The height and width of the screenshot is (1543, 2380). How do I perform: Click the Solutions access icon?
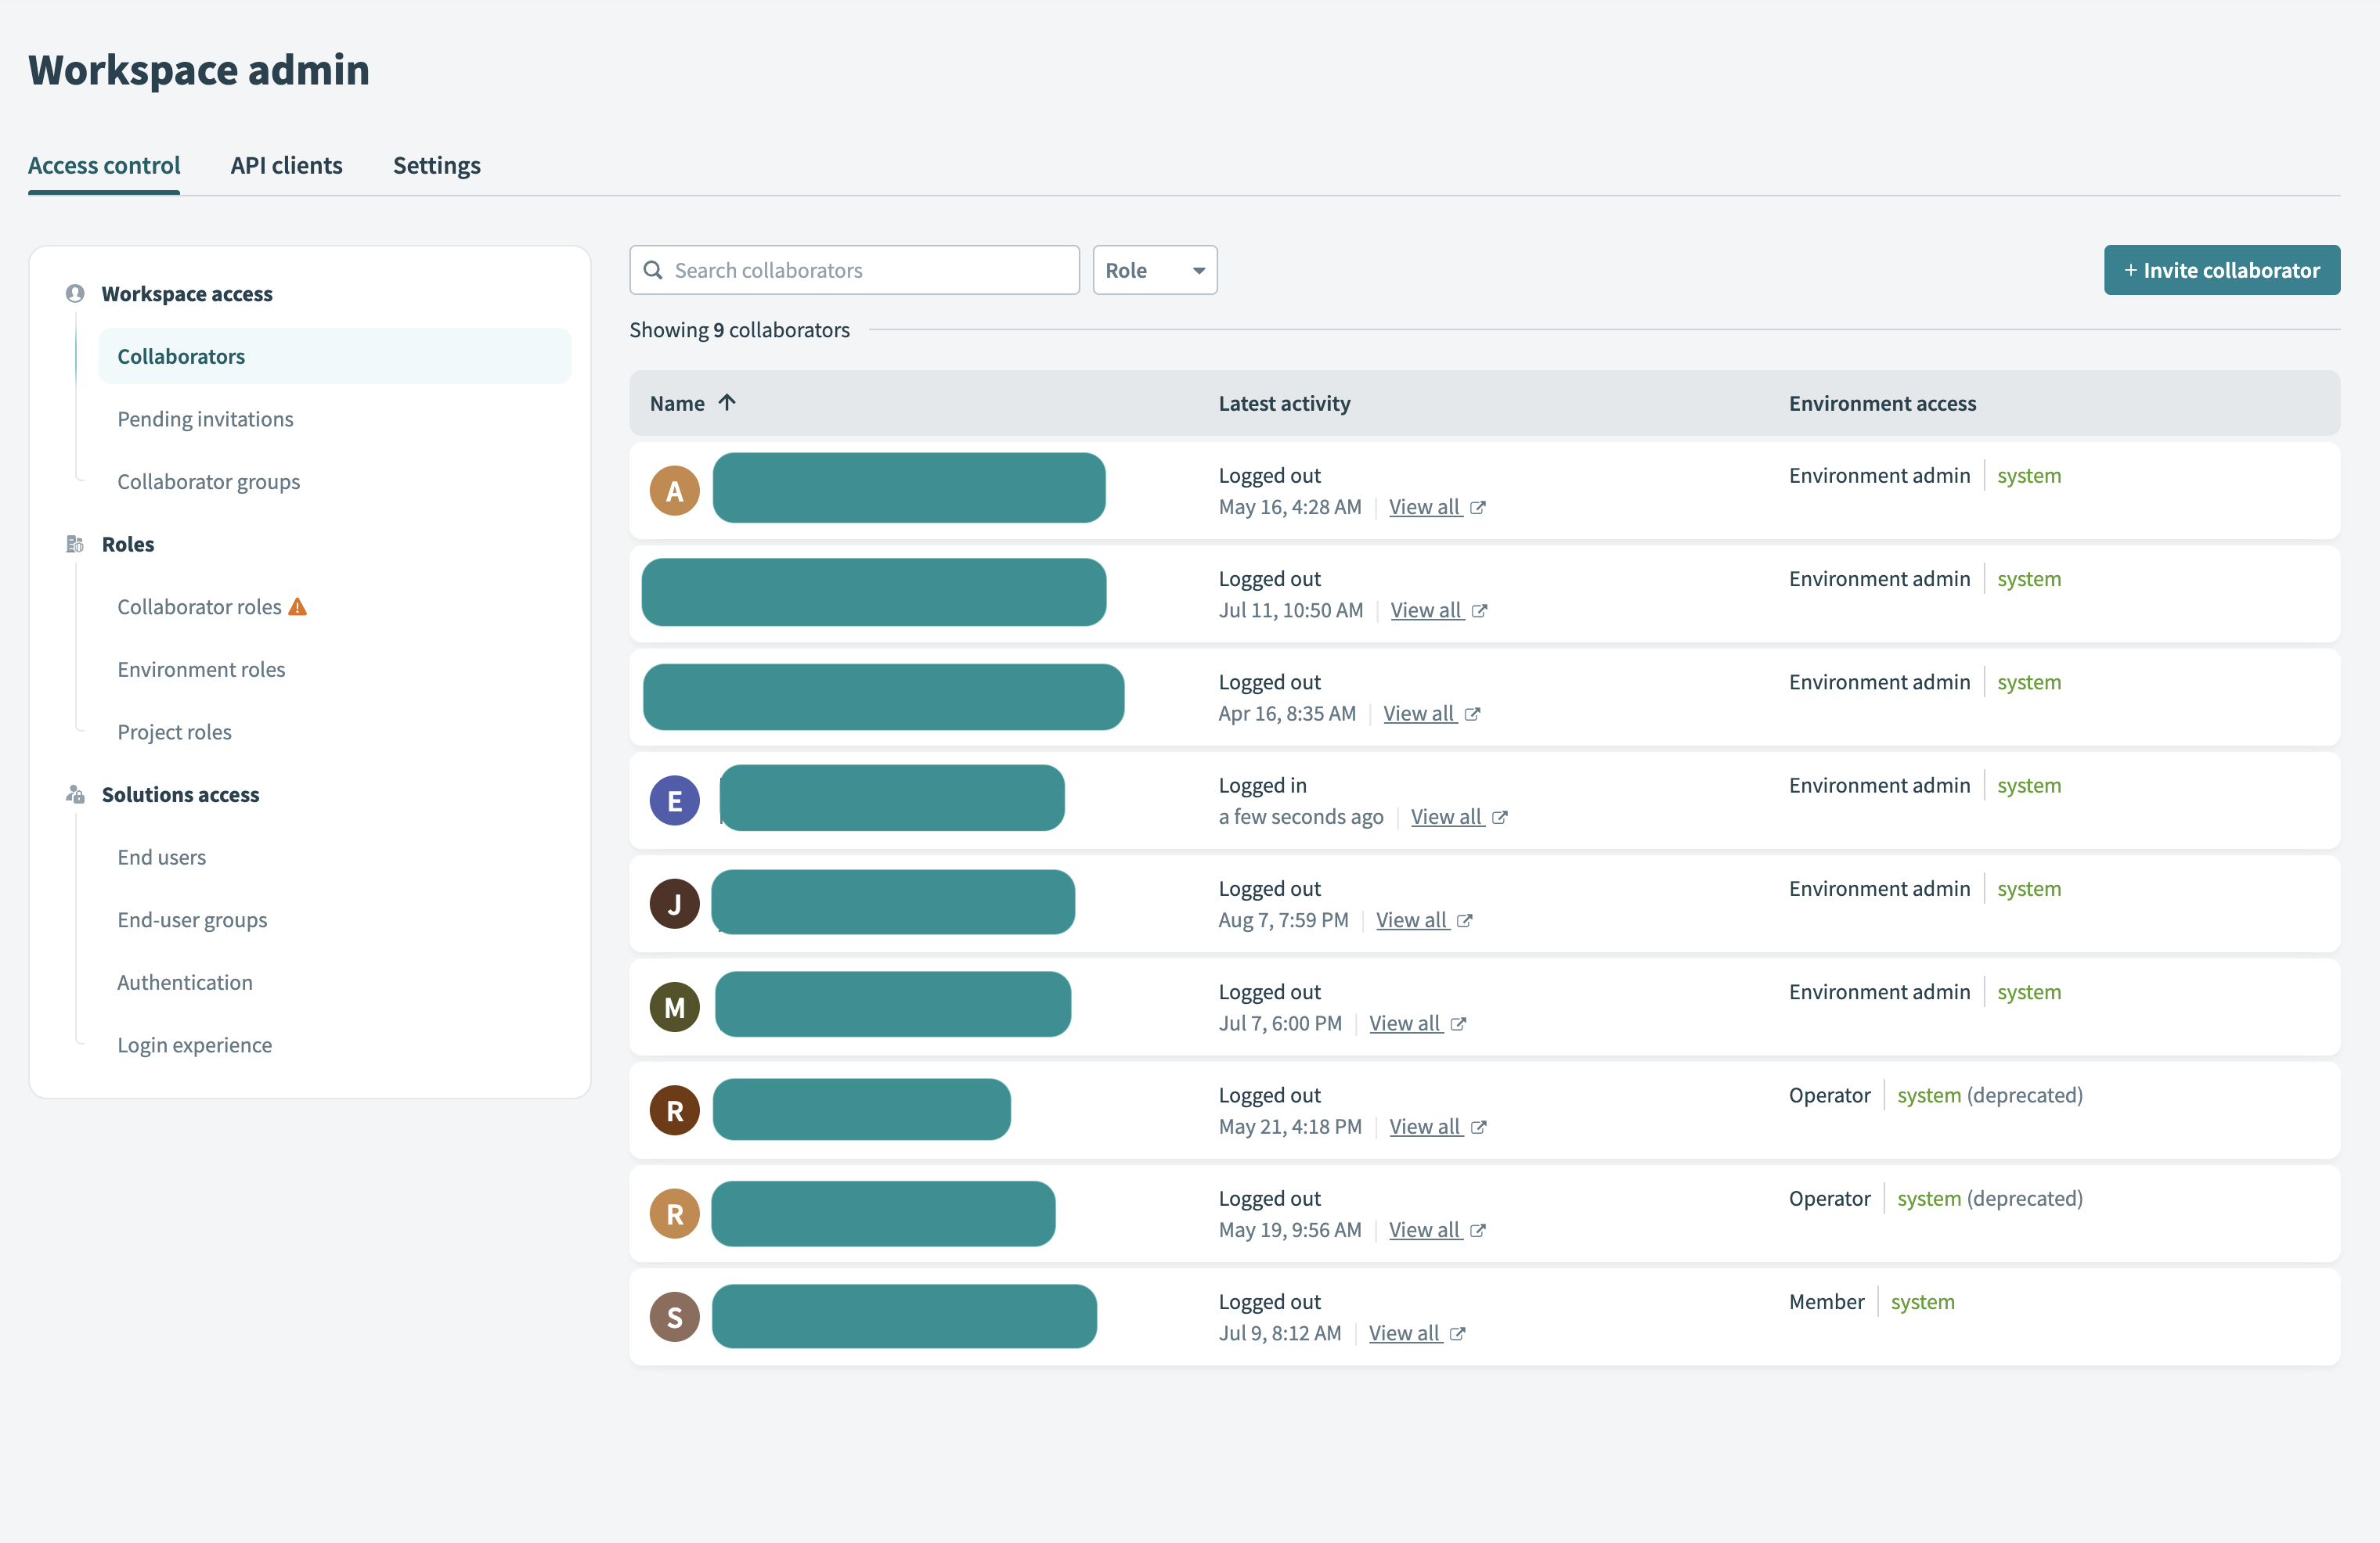coord(74,793)
